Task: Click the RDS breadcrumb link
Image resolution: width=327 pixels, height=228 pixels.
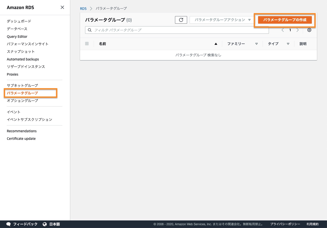Action: click(83, 9)
